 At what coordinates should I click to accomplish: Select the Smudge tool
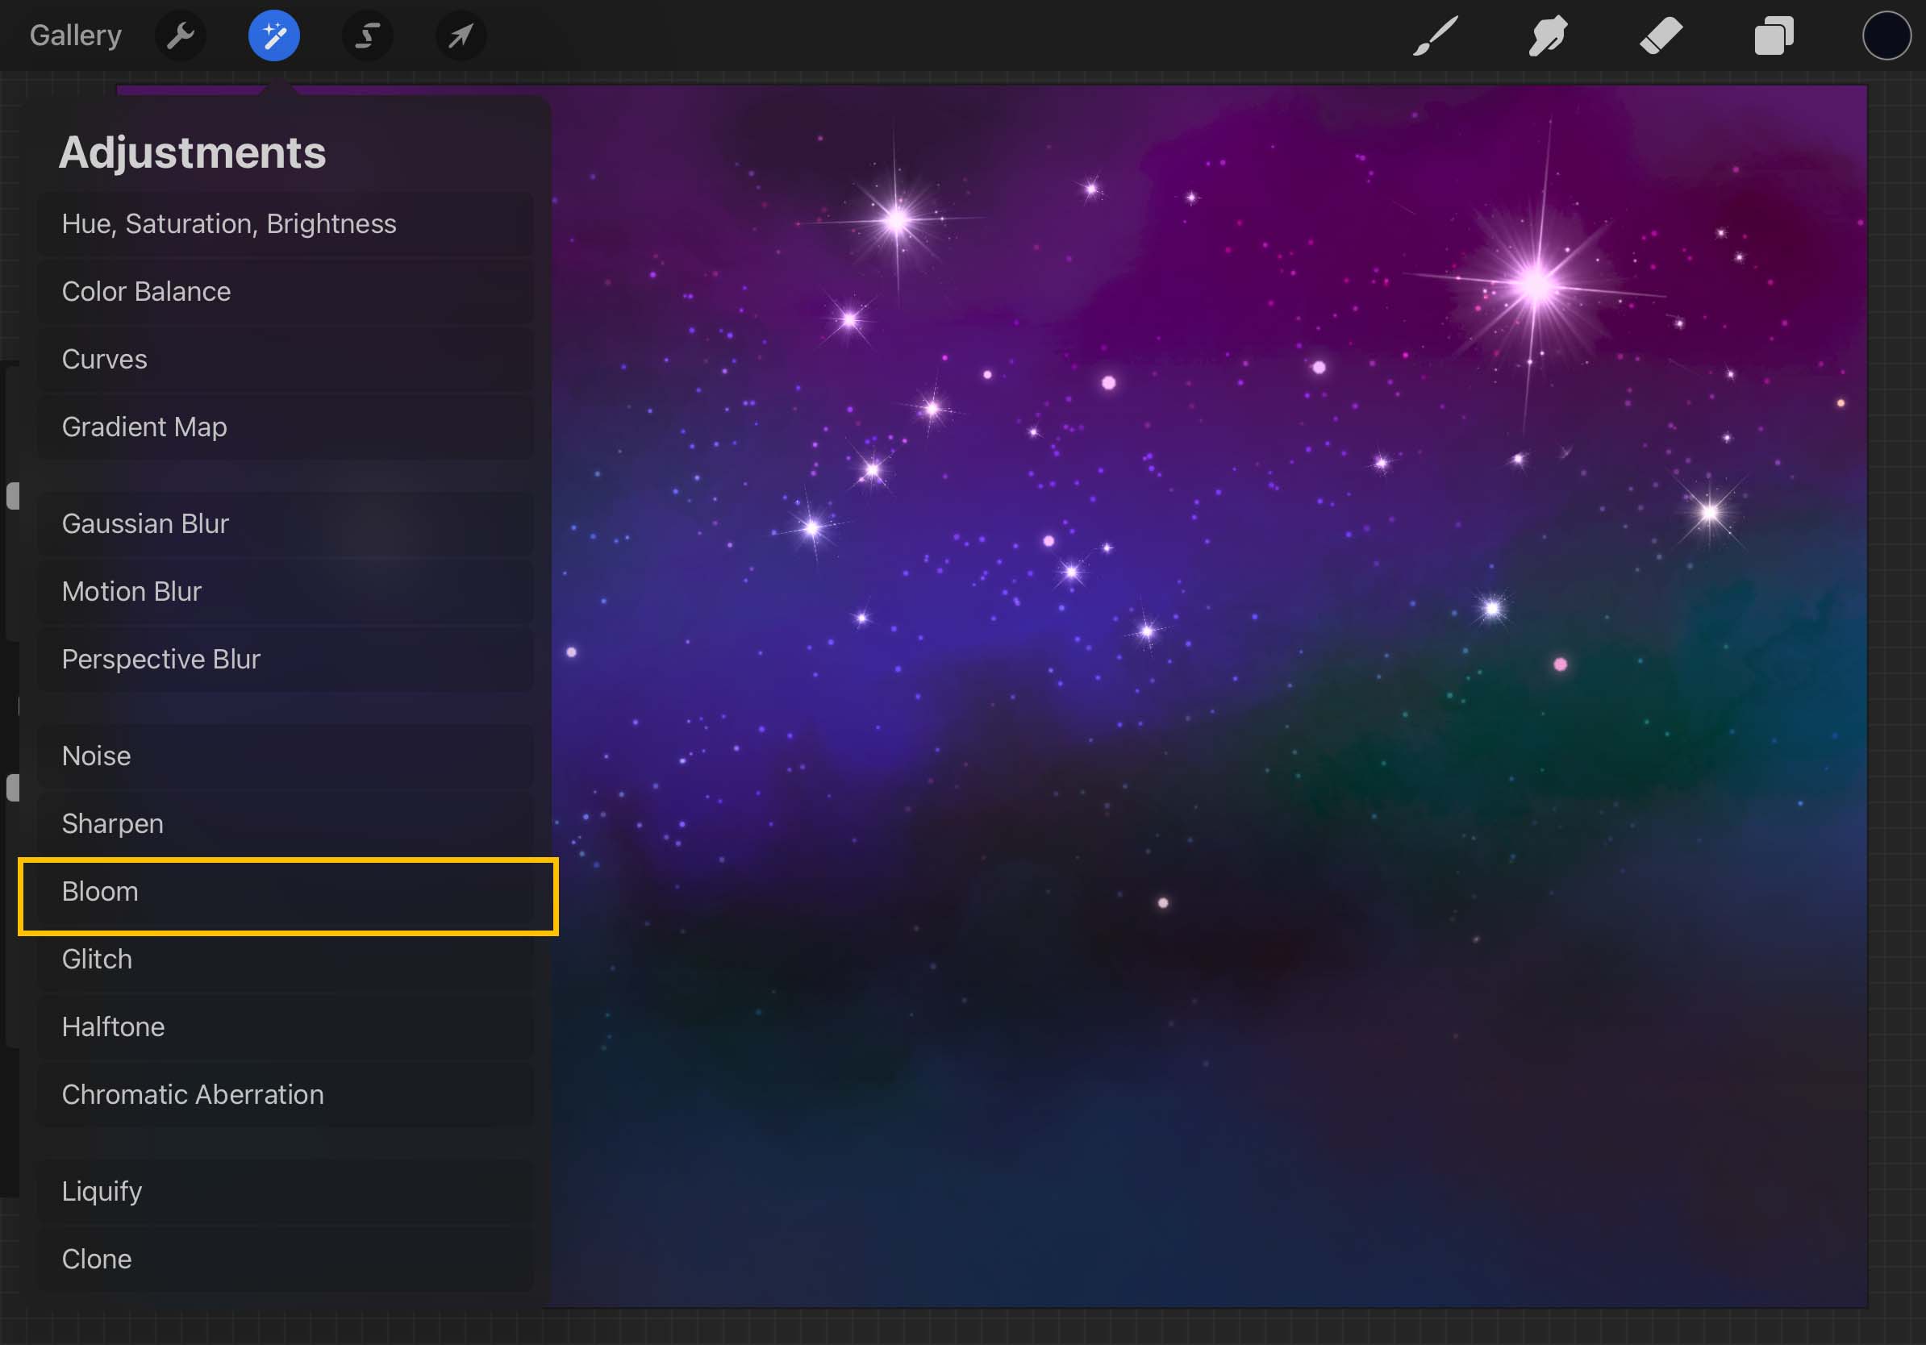tap(1548, 35)
